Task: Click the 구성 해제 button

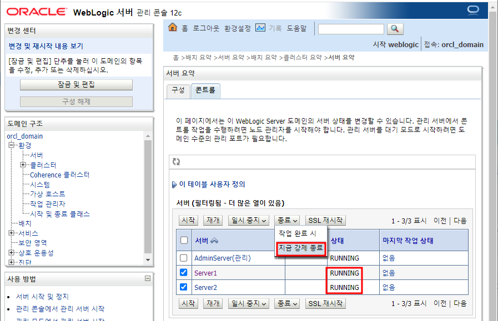Action: [76, 102]
